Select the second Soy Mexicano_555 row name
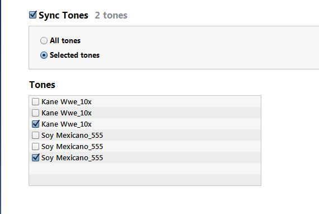319x214 pixels. click(72, 147)
